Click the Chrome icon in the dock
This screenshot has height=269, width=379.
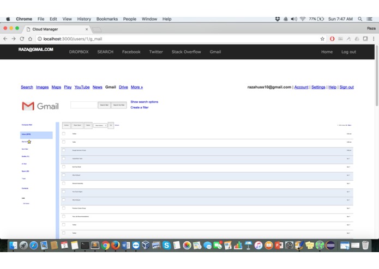pyautogui.click(x=105, y=246)
